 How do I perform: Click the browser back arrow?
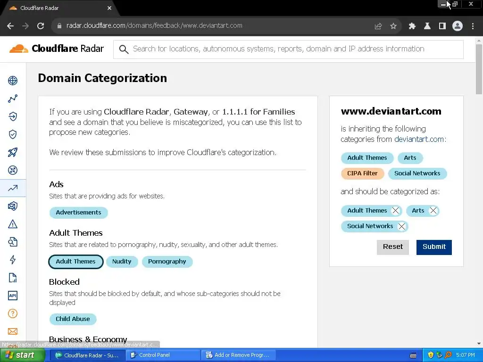coord(10,26)
